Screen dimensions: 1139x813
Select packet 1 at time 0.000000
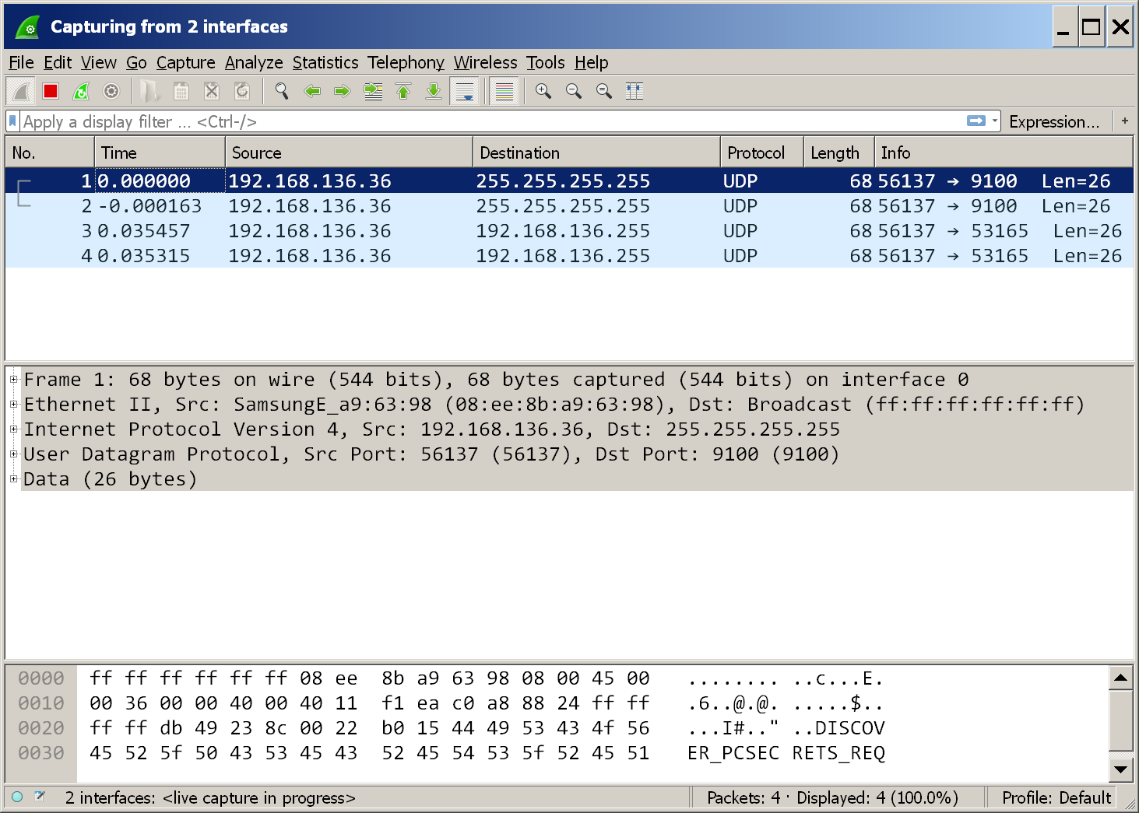pyautogui.click(x=569, y=181)
